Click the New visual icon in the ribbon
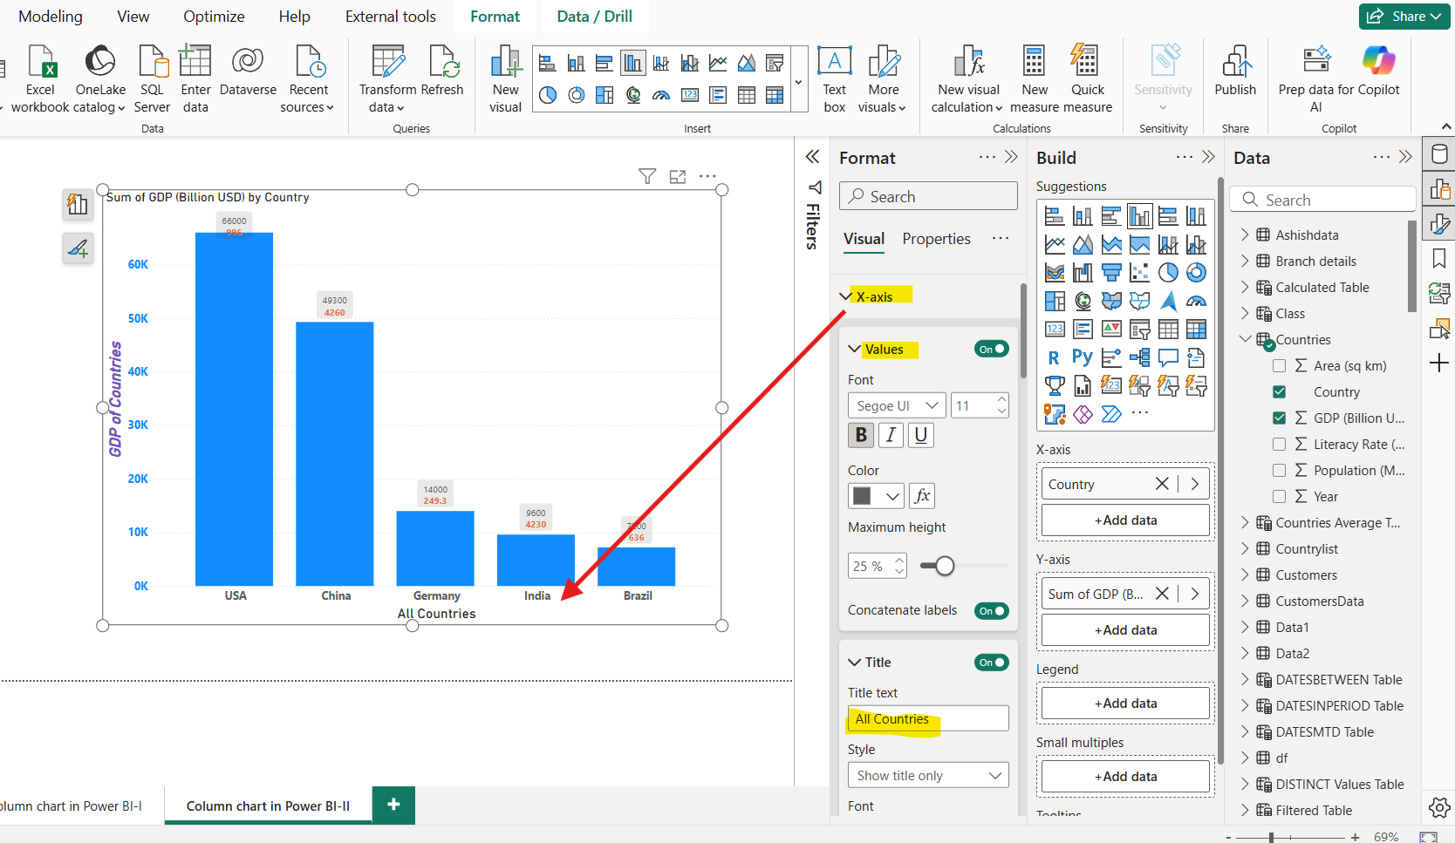The height and width of the screenshot is (843, 1455). click(505, 63)
